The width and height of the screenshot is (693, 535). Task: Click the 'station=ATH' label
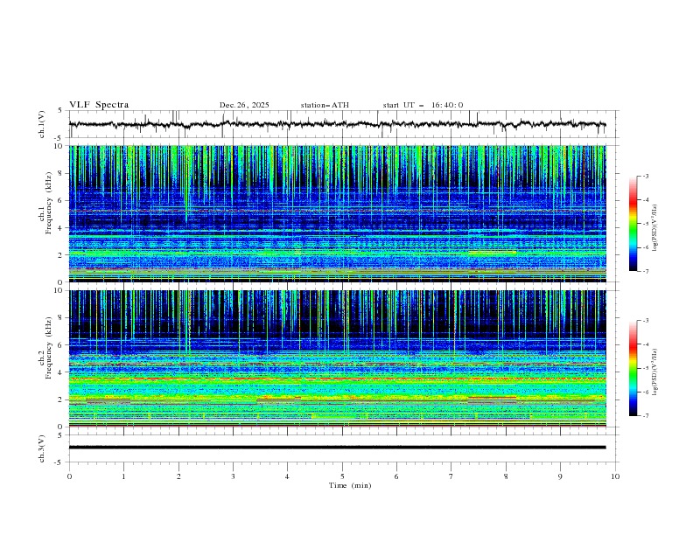coord(325,105)
